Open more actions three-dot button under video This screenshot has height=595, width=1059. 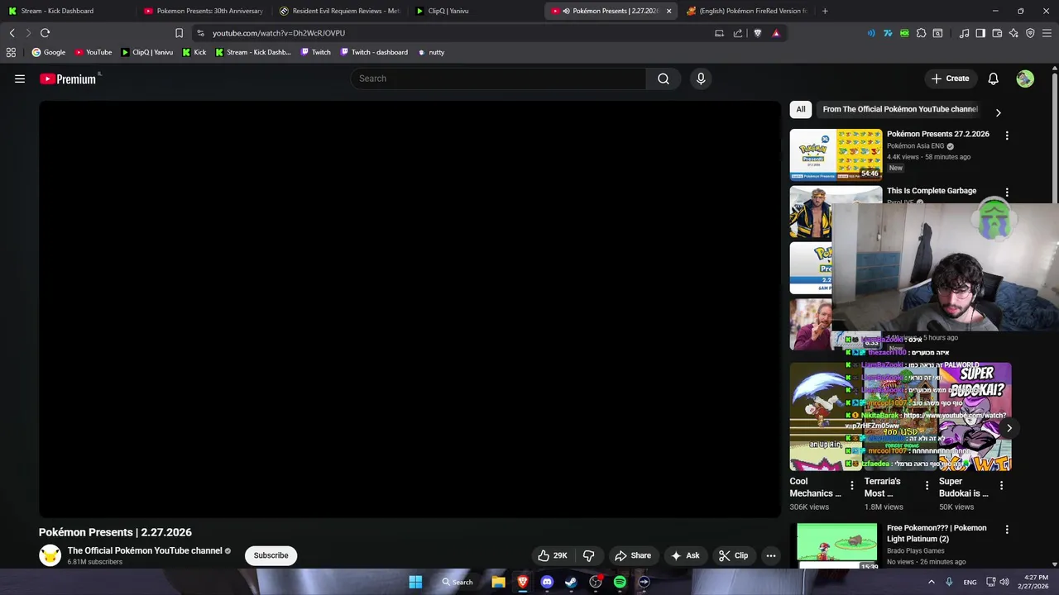tap(771, 555)
